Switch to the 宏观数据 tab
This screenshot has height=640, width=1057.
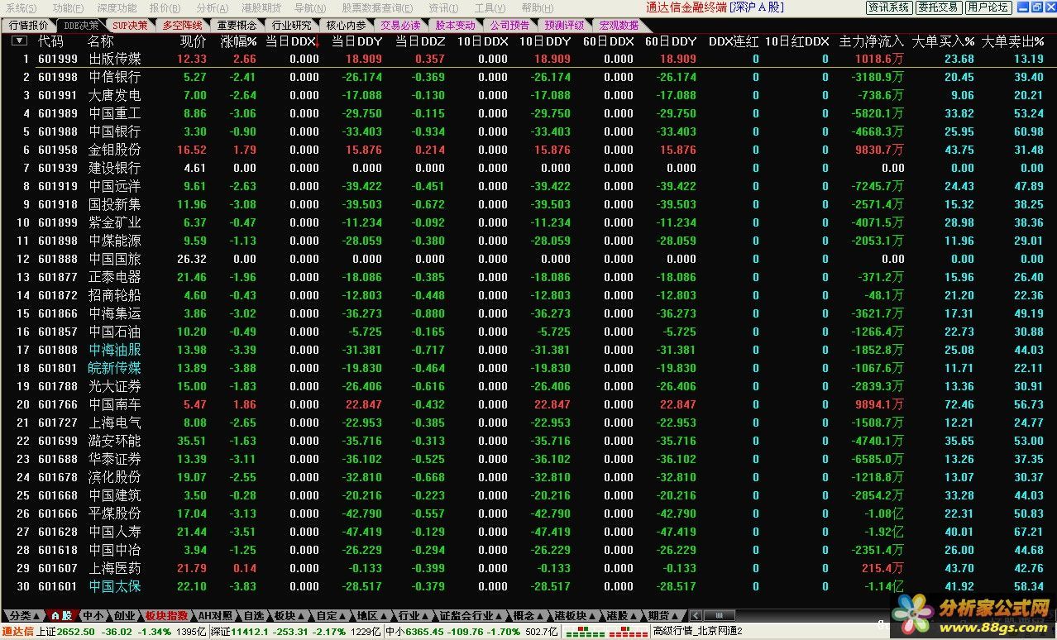[x=619, y=25]
